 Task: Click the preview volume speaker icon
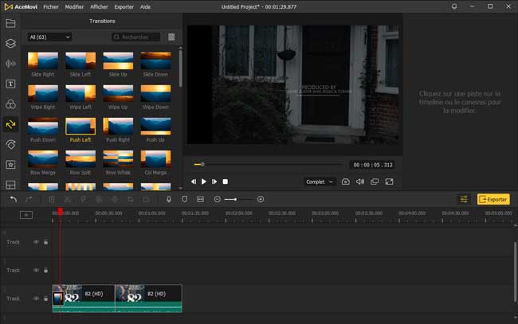point(360,182)
